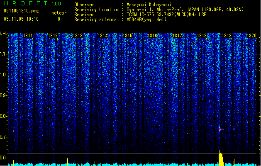Screen dimensions: 261x166
Task: Click the Receiving Location label
Action: pos(97,10)
